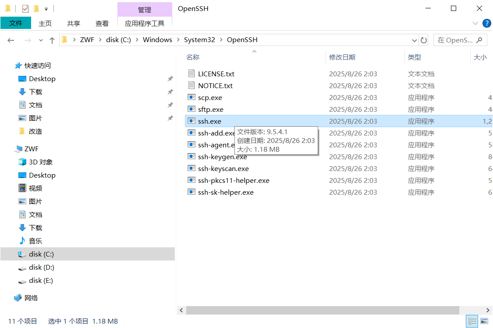Expand the chevron after System32 breadcrumb
The width and height of the screenshot is (493, 328).
point(221,39)
